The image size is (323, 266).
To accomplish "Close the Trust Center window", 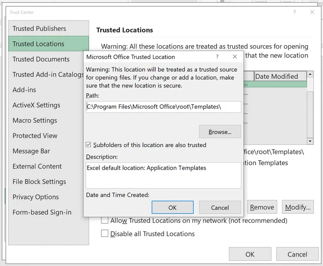I will [x=312, y=12].
